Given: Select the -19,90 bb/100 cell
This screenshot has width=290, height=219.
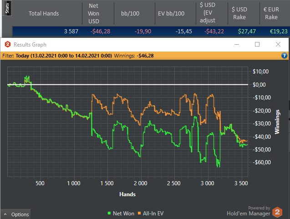Looking at the screenshot, I should click(143, 31).
